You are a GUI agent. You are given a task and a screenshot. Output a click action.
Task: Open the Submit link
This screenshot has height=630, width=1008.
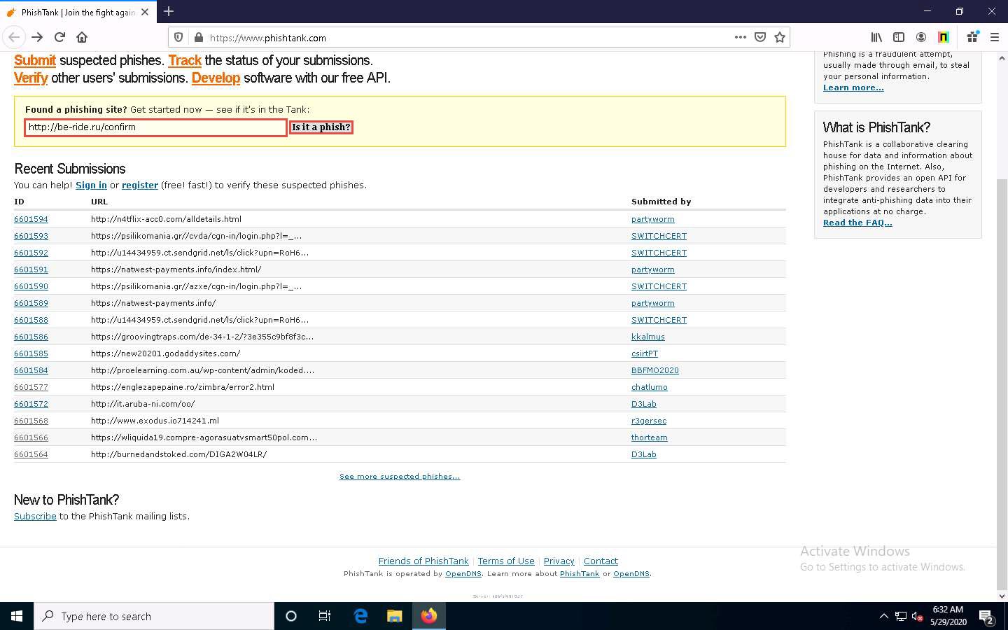pos(35,61)
